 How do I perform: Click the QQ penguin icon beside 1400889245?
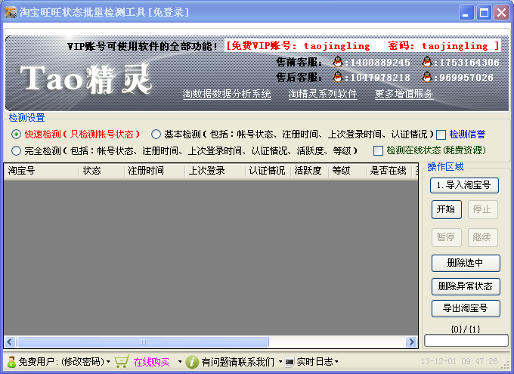coord(337,62)
